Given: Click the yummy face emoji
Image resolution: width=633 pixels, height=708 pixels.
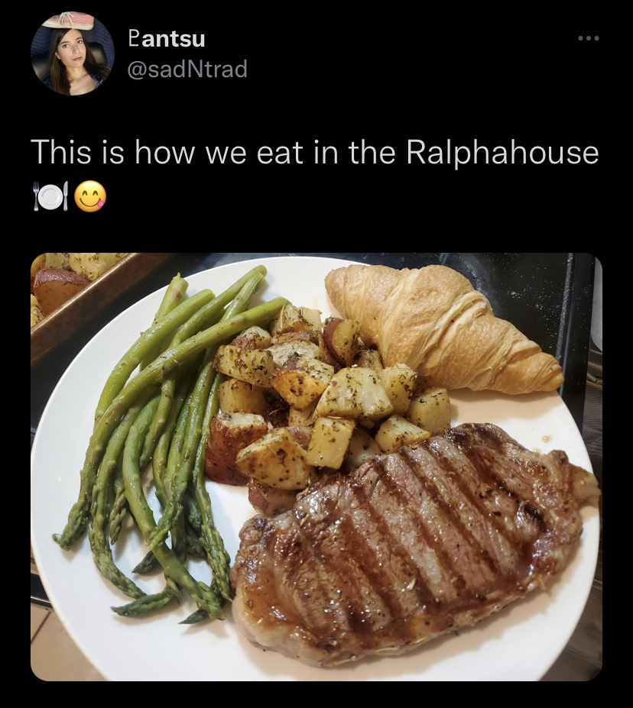Looking at the screenshot, I should click(90, 196).
